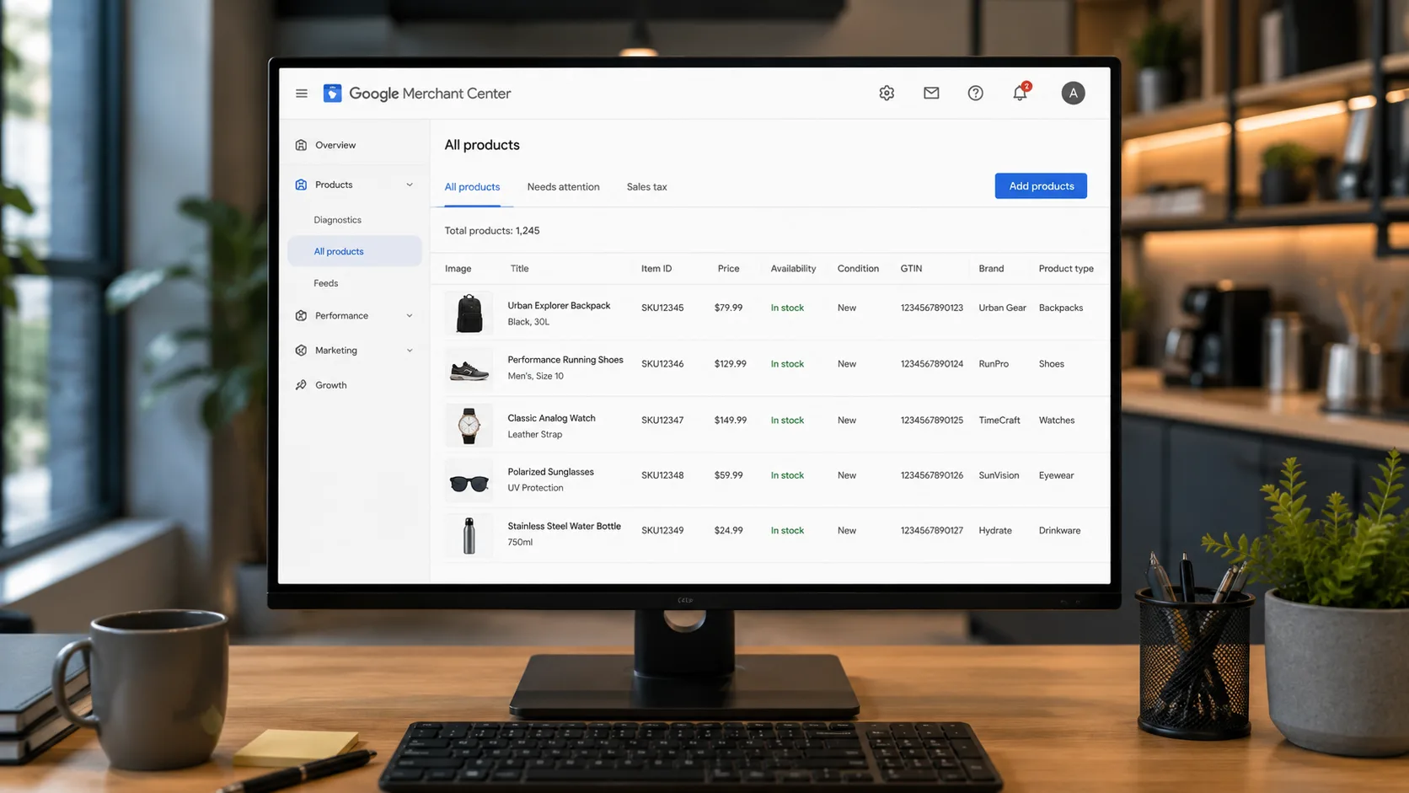
Task: Switch to All products tab
Action: pyautogui.click(x=472, y=187)
